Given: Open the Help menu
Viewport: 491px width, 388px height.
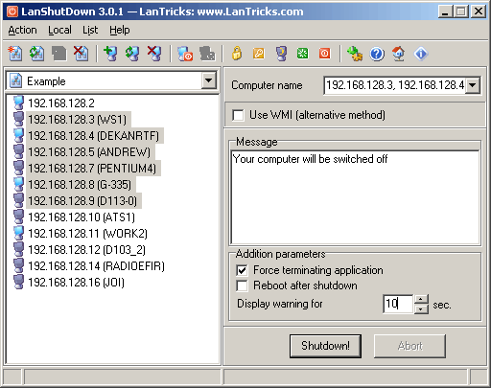Looking at the screenshot, I should [120, 30].
